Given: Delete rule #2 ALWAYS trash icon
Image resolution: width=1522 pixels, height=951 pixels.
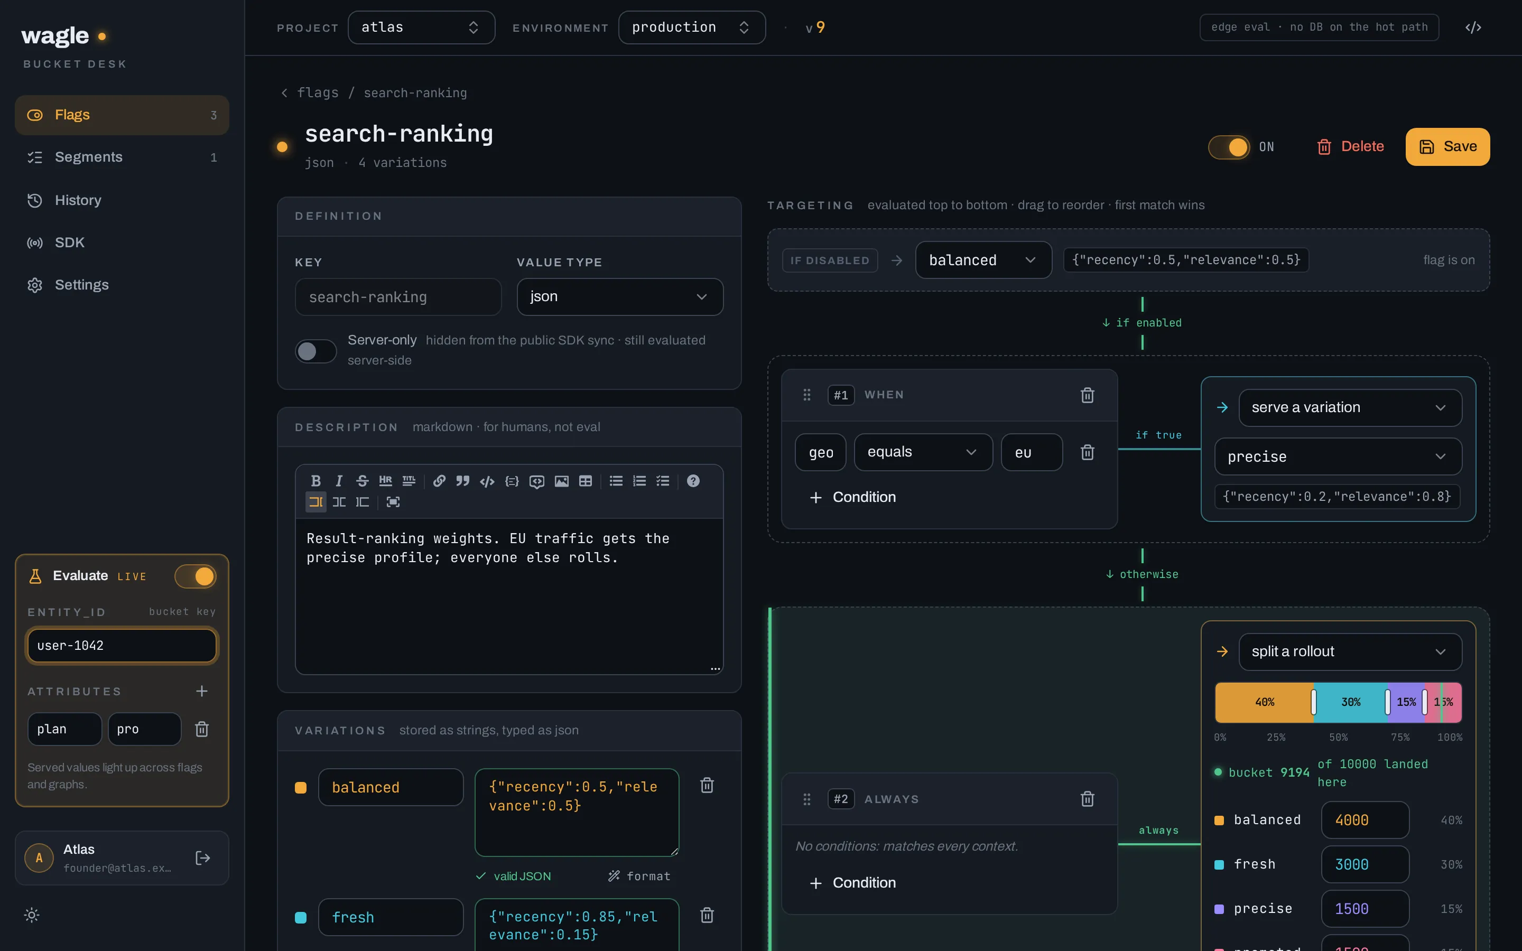Looking at the screenshot, I should (x=1088, y=799).
